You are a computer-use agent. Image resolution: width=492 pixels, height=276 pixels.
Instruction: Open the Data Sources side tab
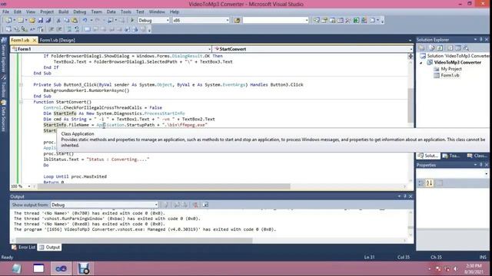coord(4,116)
